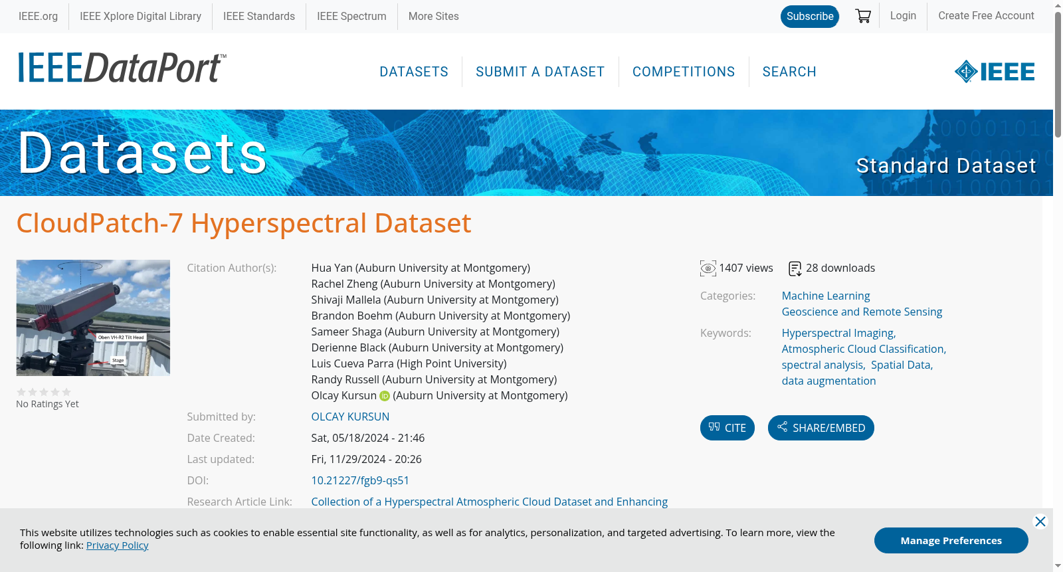
Task: Click the views eye icon
Action: tap(708, 268)
